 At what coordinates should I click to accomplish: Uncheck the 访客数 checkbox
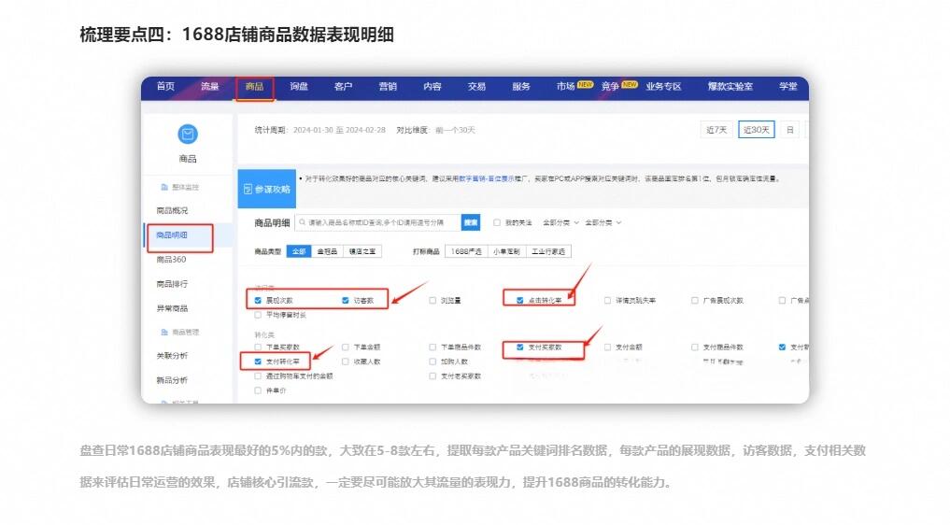[346, 300]
